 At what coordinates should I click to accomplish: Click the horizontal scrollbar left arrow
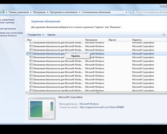tap(27, 93)
